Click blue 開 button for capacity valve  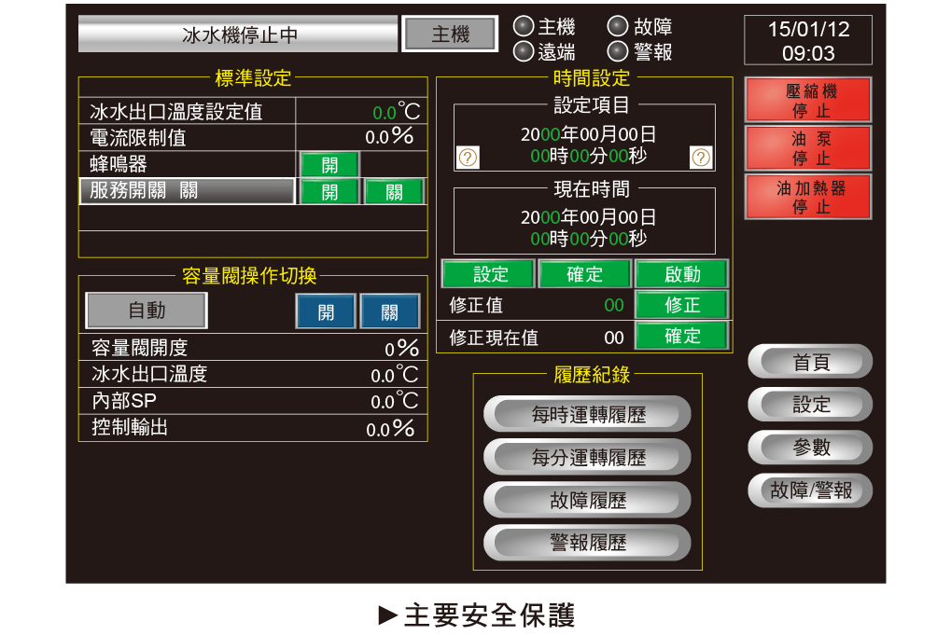(x=326, y=311)
